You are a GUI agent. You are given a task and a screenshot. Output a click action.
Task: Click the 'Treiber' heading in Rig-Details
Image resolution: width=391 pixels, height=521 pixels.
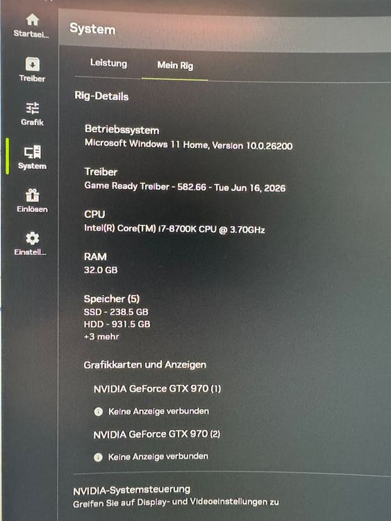[x=101, y=172]
